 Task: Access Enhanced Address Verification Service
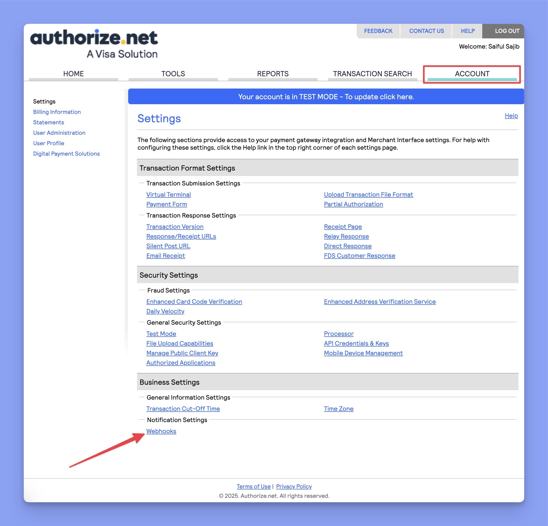pyautogui.click(x=380, y=301)
